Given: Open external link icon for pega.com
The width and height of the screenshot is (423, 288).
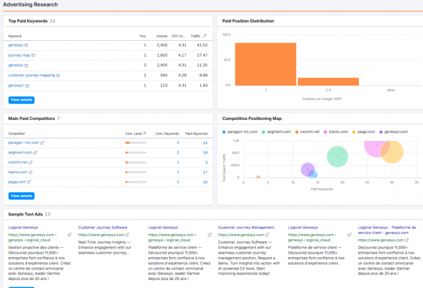Looking at the screenshot, I should coord(29,182).
